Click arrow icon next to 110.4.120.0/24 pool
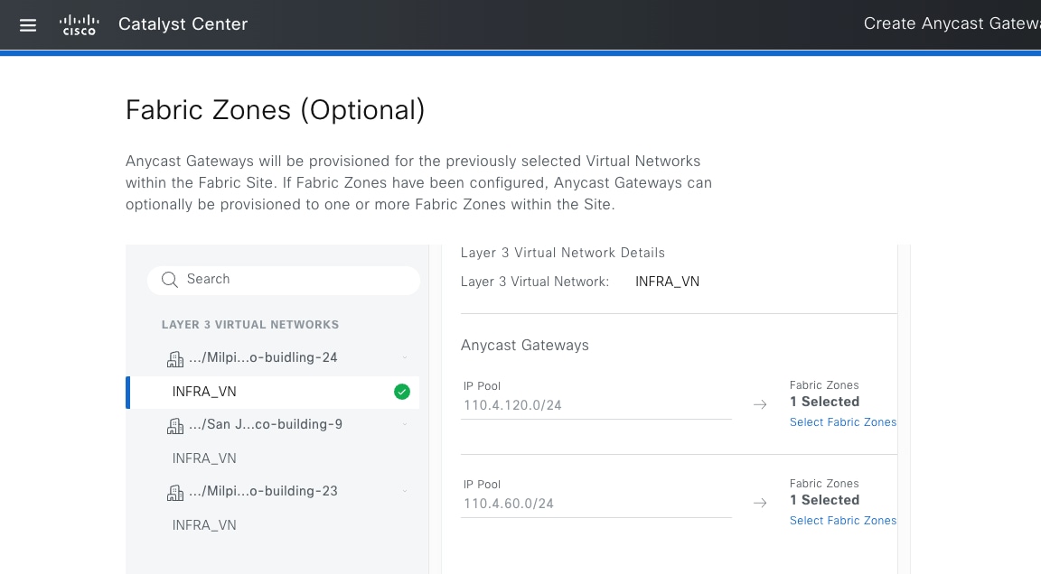This screenshot has width=1041, height=574. [760, 405]
